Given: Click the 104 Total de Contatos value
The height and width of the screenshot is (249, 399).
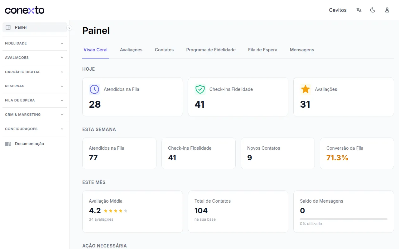Looking at the screenshot, I should tap(201, 211).
